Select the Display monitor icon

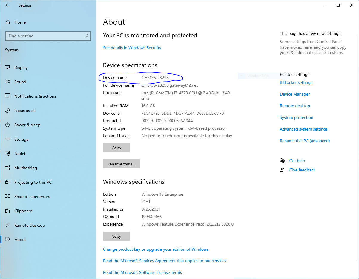pos(8,68)
